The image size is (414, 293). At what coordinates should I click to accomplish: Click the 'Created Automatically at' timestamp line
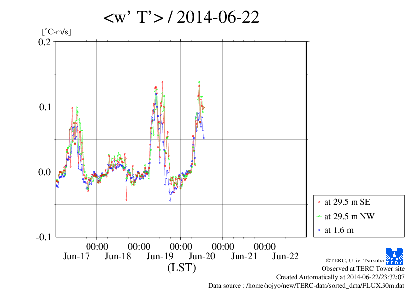click(x=340, y=277)
